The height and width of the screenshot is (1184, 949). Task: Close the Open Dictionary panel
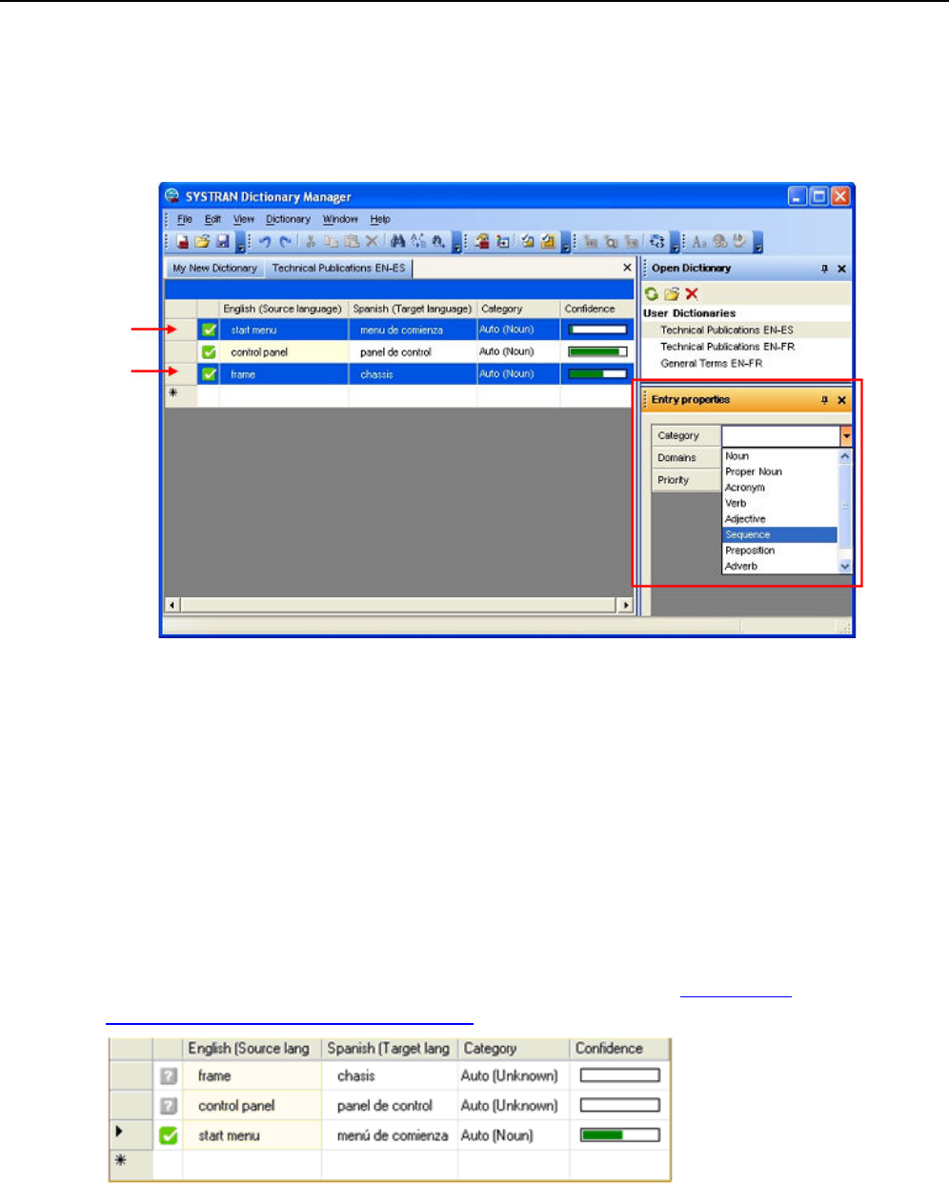pyautogui.click(x=841, y=269)
